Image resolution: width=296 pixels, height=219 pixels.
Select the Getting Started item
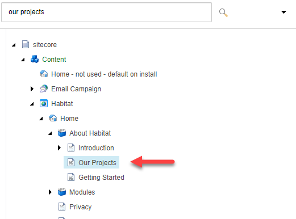click(x=101, y=178)
